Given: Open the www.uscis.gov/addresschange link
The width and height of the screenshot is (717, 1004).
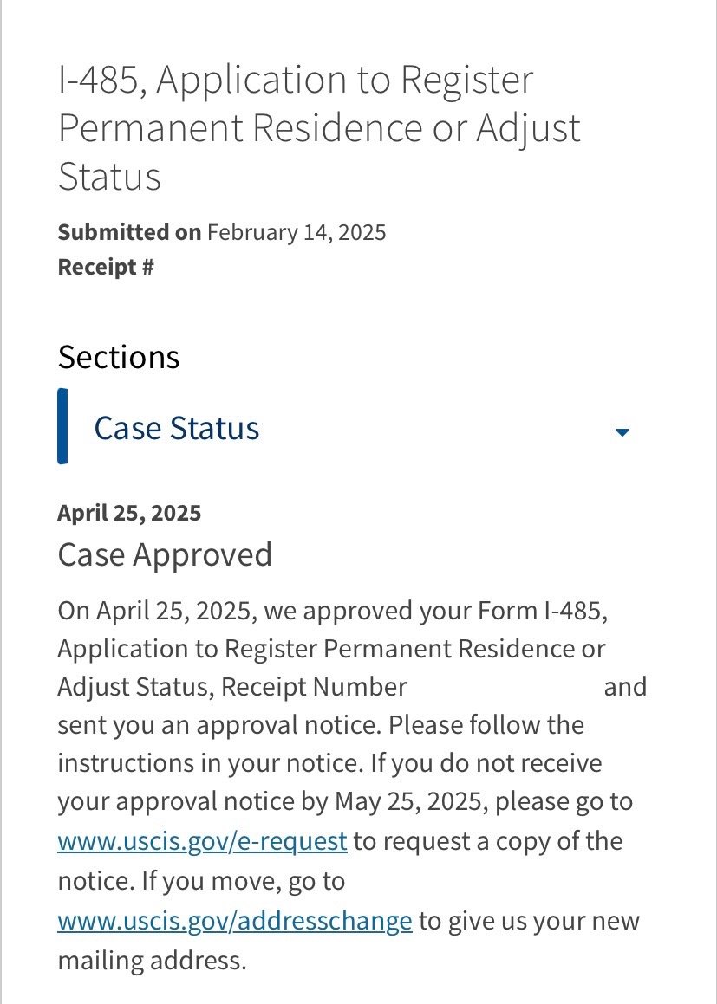Looking at the screenshot, I should [234, 920].
